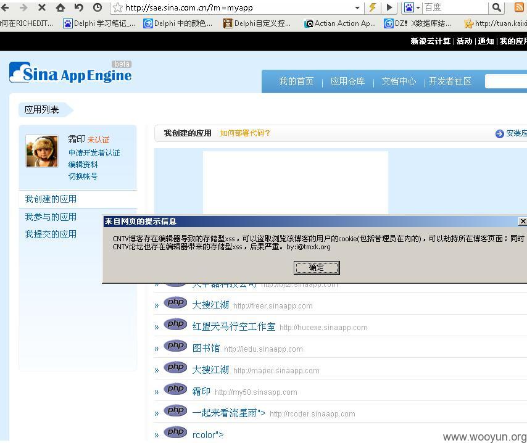Click php icon next to maper.sinaapp.com
This screenshot has width=527, height=443.
[x=175, y=366]
